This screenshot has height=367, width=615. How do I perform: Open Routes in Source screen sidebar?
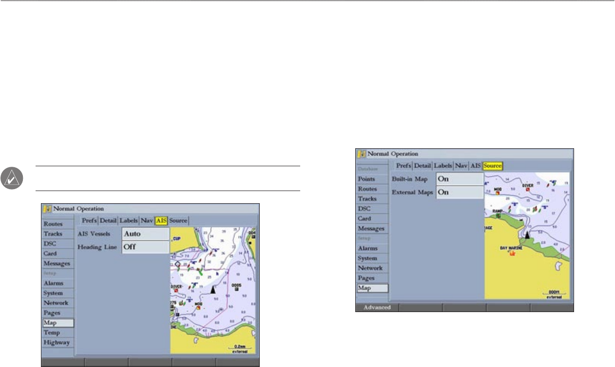pos(373,189)
